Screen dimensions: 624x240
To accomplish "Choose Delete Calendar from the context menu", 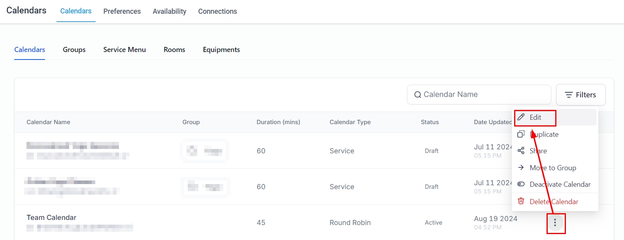I will click(554, 202).
